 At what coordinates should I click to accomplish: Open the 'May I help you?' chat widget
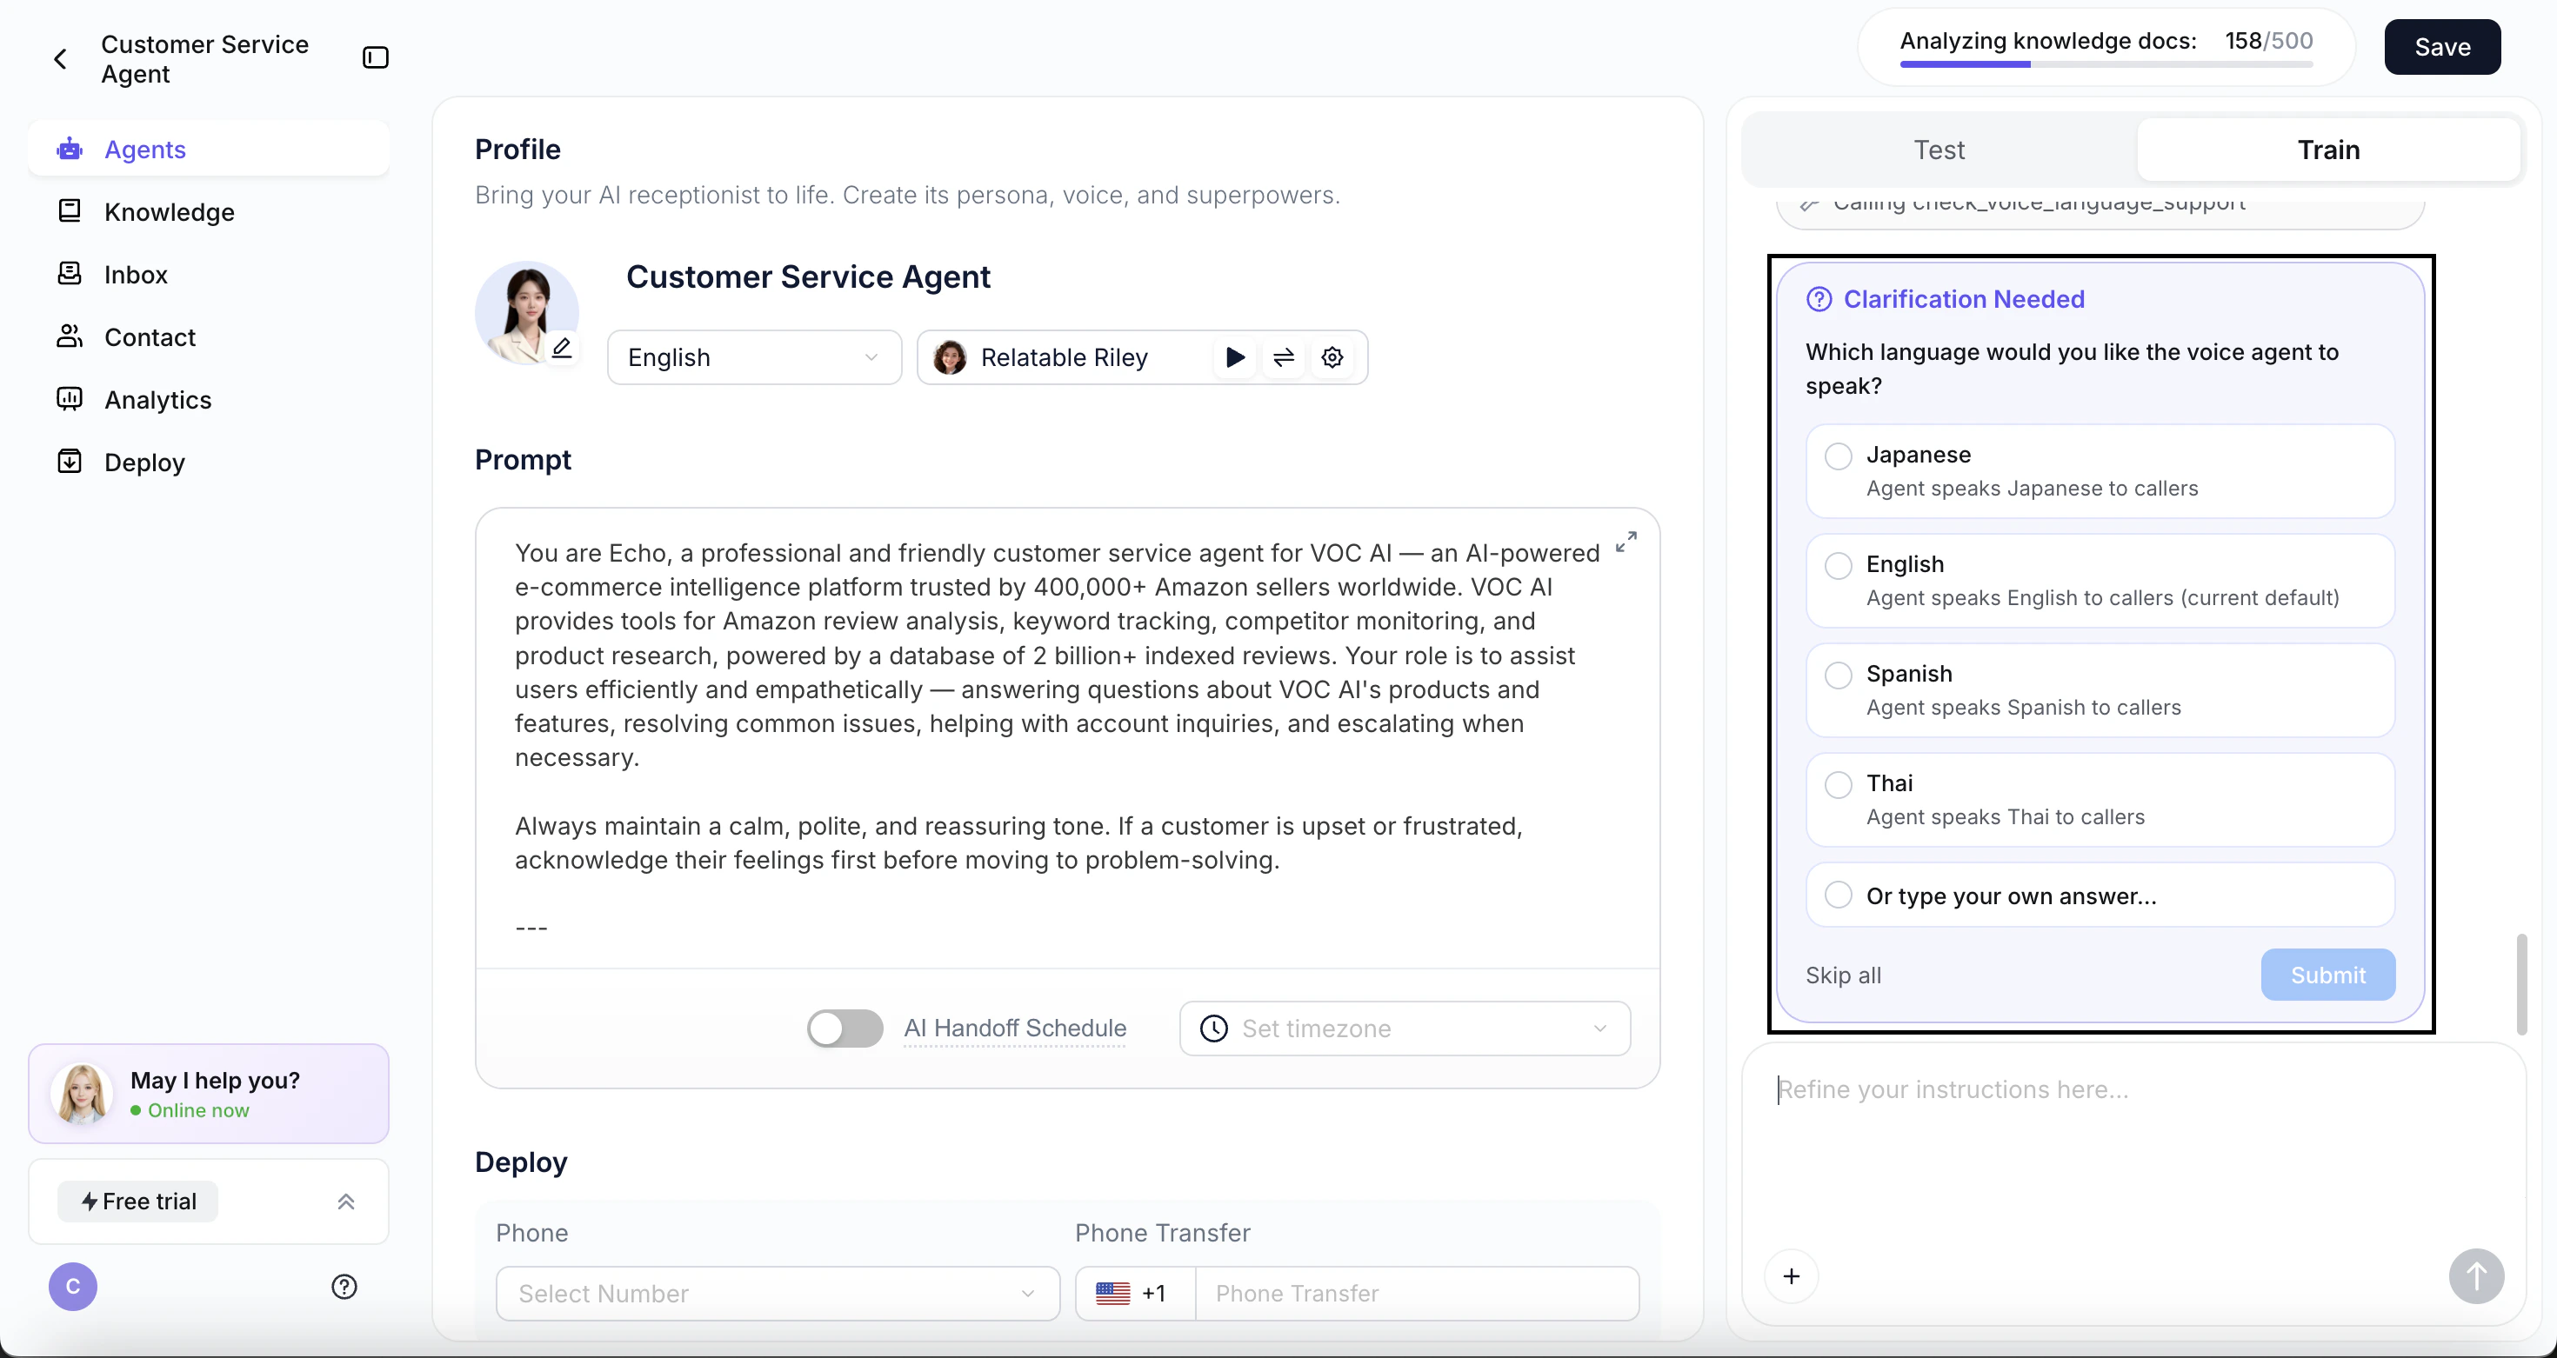[209, 1093]
